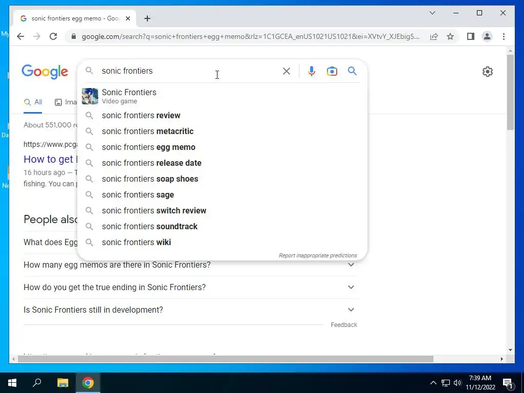Image resolution: width=524 pixels, height=393 pixels.
Task: Click horizontal scrollbar right arrow
Action: (x=501, y=359)
